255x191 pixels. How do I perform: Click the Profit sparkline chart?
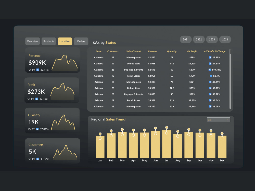(62, 91)
